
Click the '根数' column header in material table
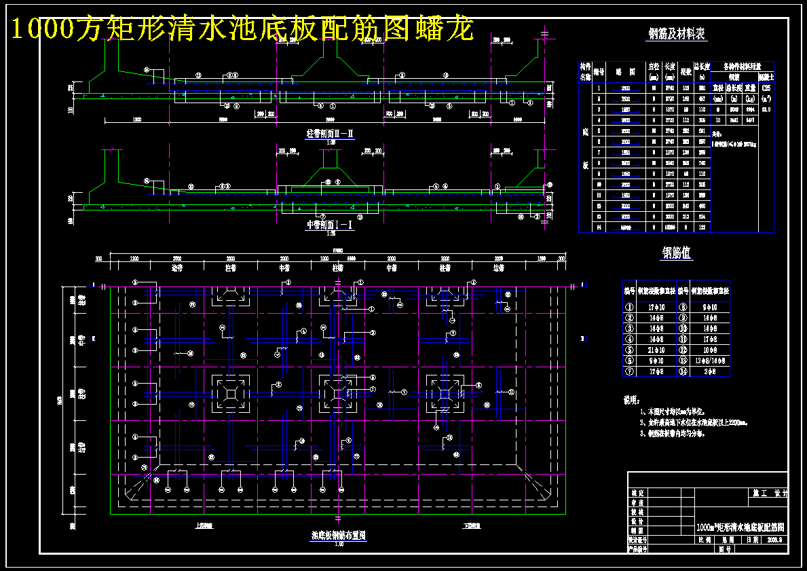tap(686, 72)
